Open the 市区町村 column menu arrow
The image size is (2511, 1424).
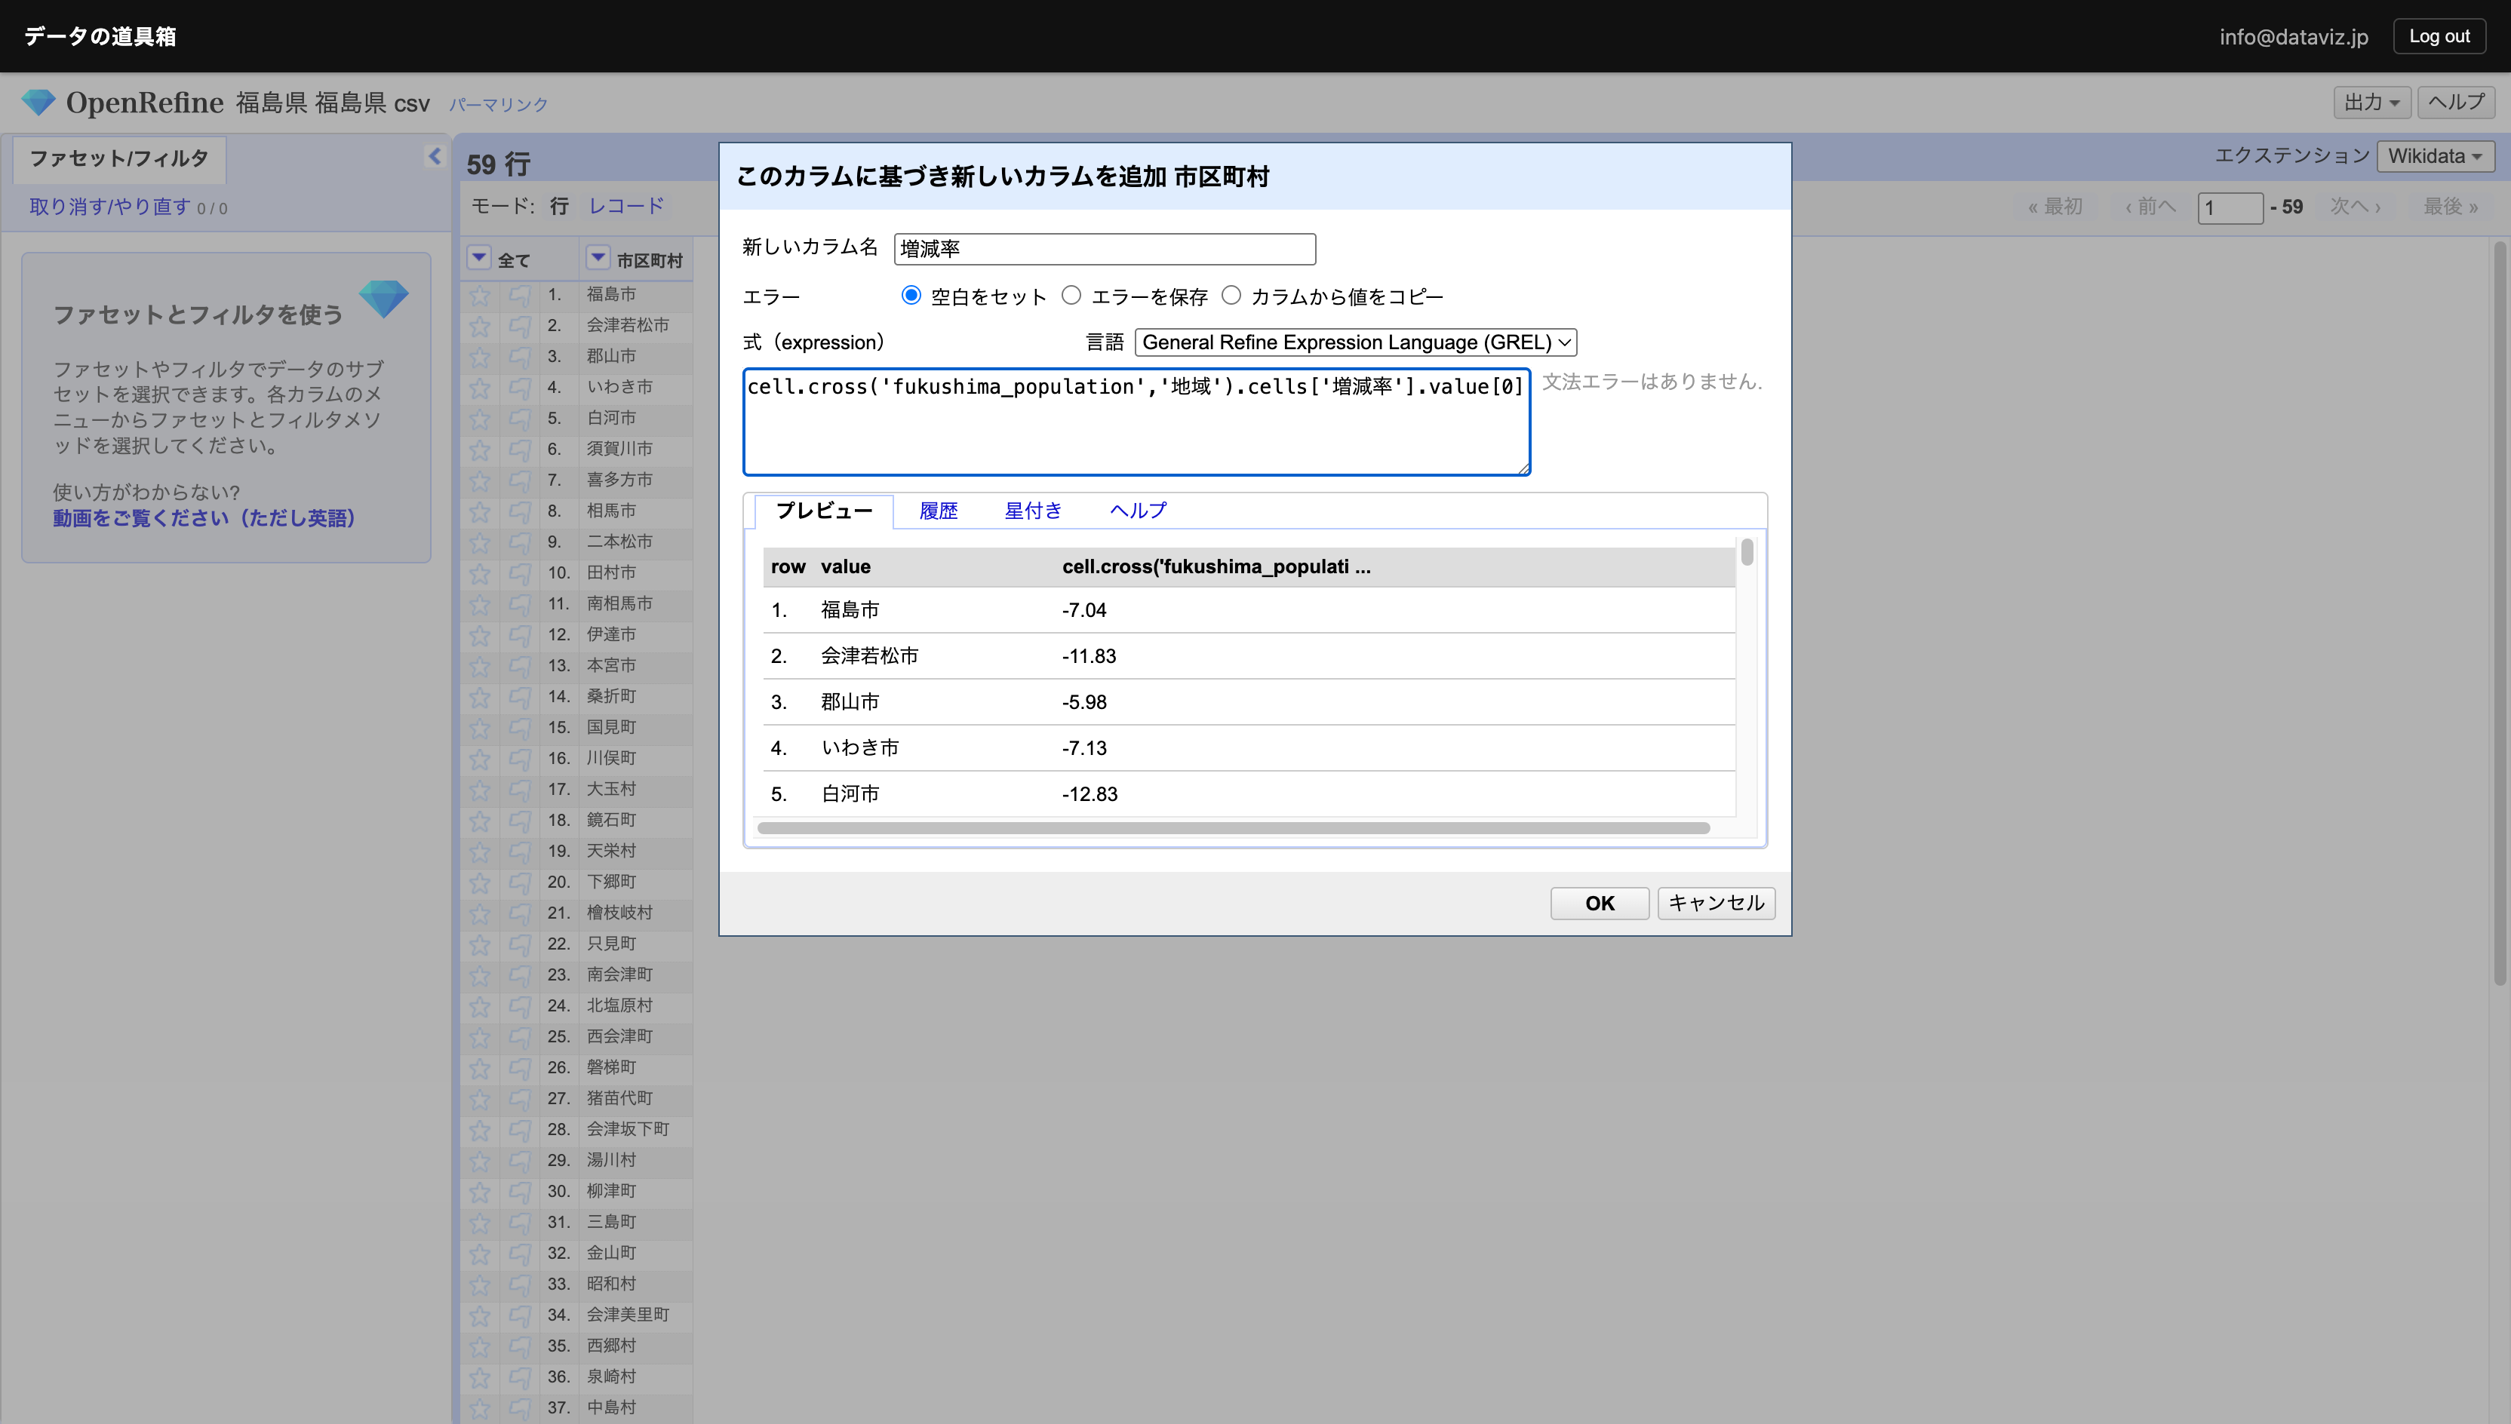click(597, 258)
